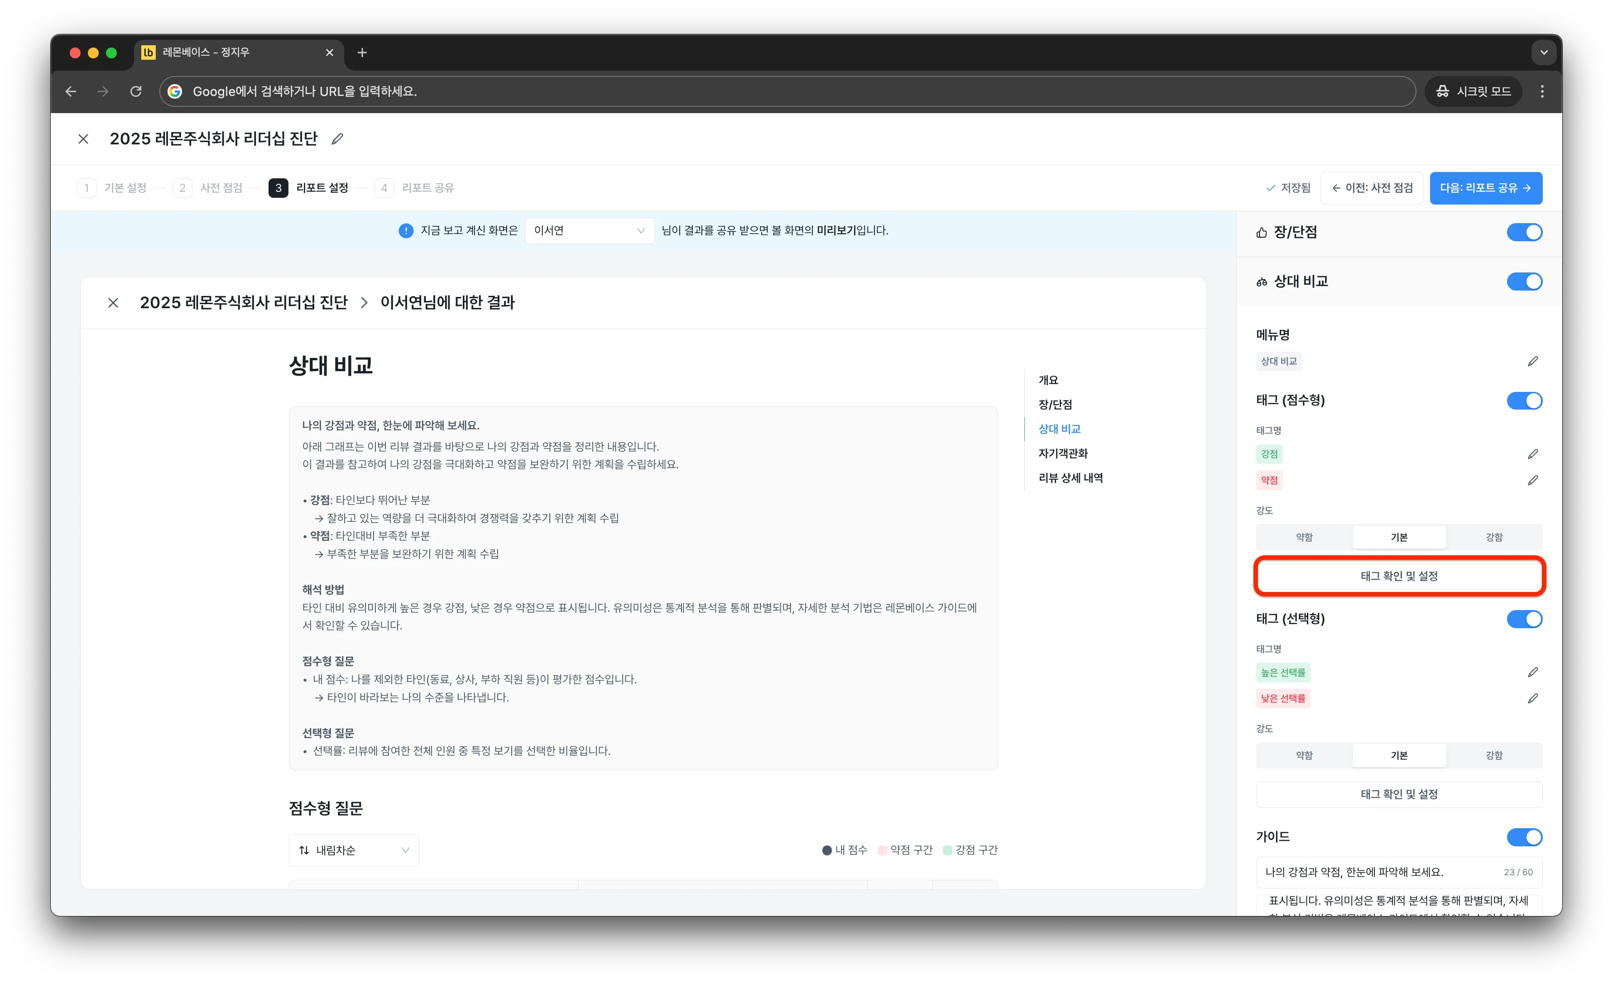Jump to 리뷰 상세 내역 in the navigation
This screenshot has height=983, width=1613.
pyautogui.click(x=1071, y=478)
